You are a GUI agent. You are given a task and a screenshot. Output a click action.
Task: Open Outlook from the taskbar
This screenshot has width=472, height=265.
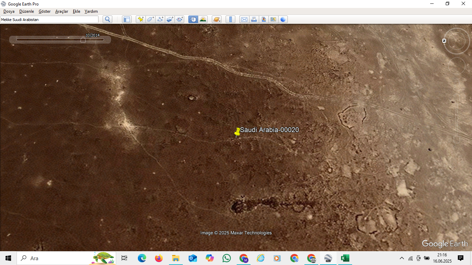(192, 258)
